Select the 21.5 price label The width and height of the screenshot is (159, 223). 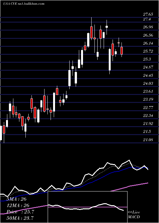[x=147, y=132]
